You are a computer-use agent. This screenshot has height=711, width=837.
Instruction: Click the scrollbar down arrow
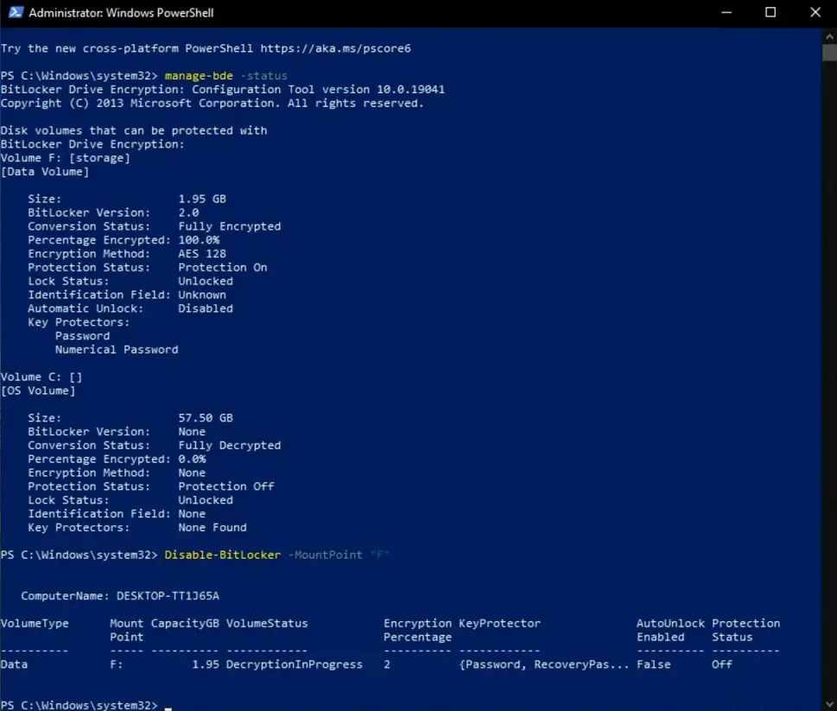[829, 703]
